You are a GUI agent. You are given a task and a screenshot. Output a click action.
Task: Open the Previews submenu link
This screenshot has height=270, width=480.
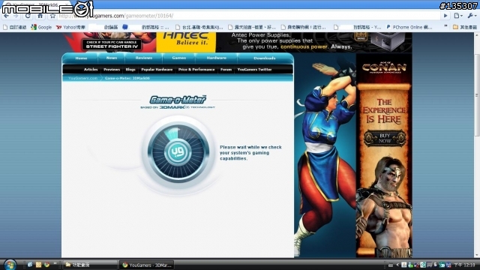click(112, 70)
